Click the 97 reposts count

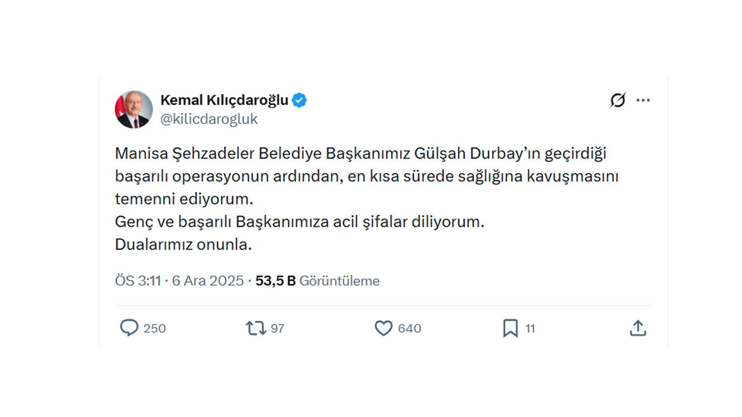pos(278,328)
